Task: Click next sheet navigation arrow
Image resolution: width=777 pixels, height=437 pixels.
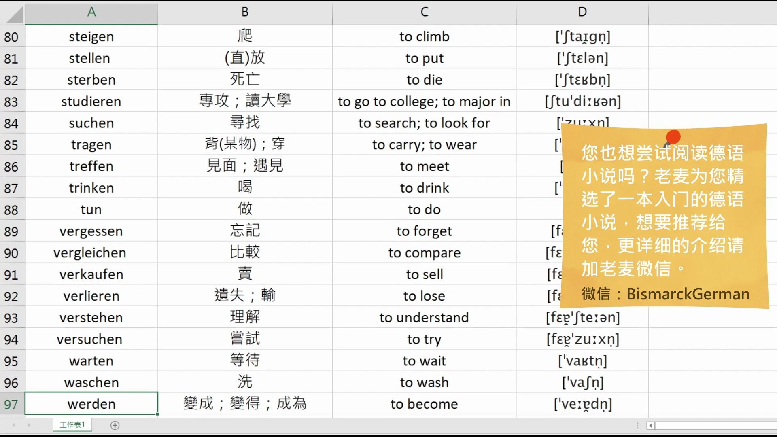Action: coord(29,425)
